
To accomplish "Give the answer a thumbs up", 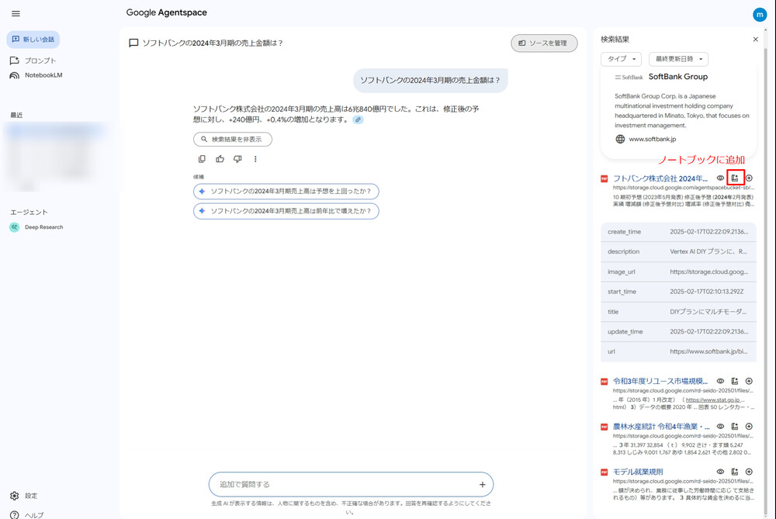I will 220,159.
